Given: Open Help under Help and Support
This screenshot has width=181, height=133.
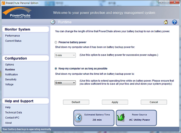Looking at the screenshot, I should pyautogui.click(x=8, y=107).
